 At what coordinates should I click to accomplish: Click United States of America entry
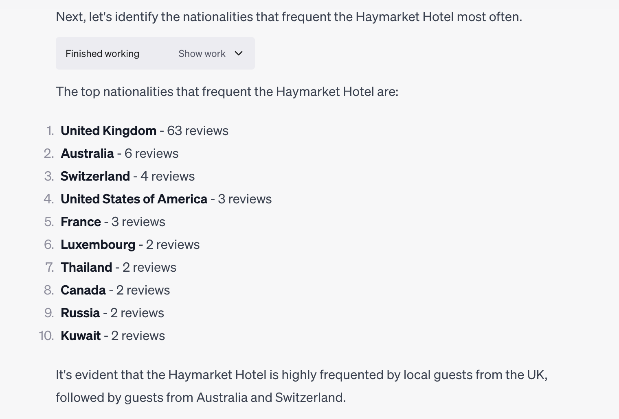pyautogui.click(x=166, y=199)
